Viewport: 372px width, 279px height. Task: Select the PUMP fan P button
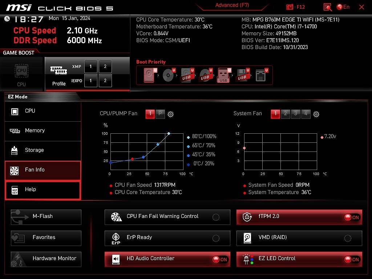click(160, 114)
